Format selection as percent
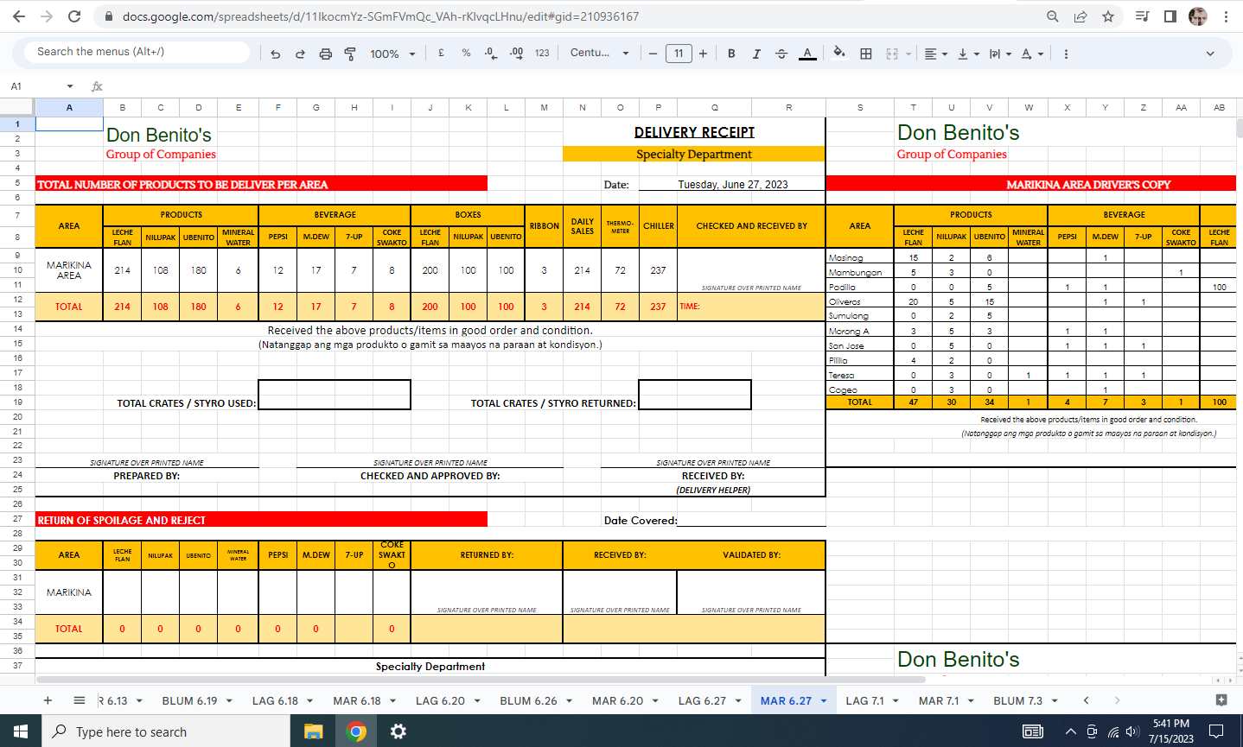This screenshot has height=747, width=1243. [x=466, y=54]
